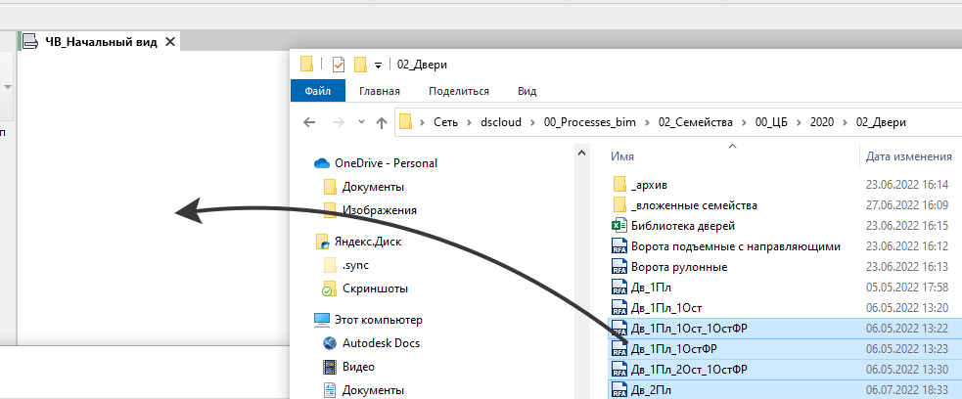The width and height of the screenshot is (962, 399).
Task: Click New folder icon in quick access toolbar
Action: (x=361, y=64)
